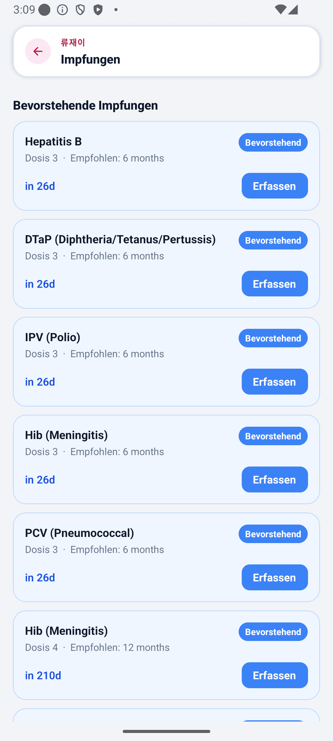Tap the Bevorstehend badge on the PCV card

point(273,534)
